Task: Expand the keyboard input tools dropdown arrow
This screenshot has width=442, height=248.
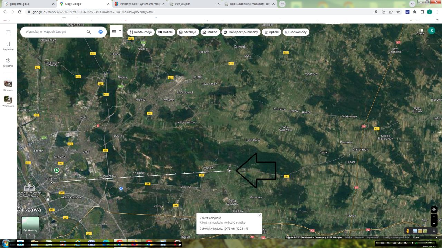Action: coord(120,31)
